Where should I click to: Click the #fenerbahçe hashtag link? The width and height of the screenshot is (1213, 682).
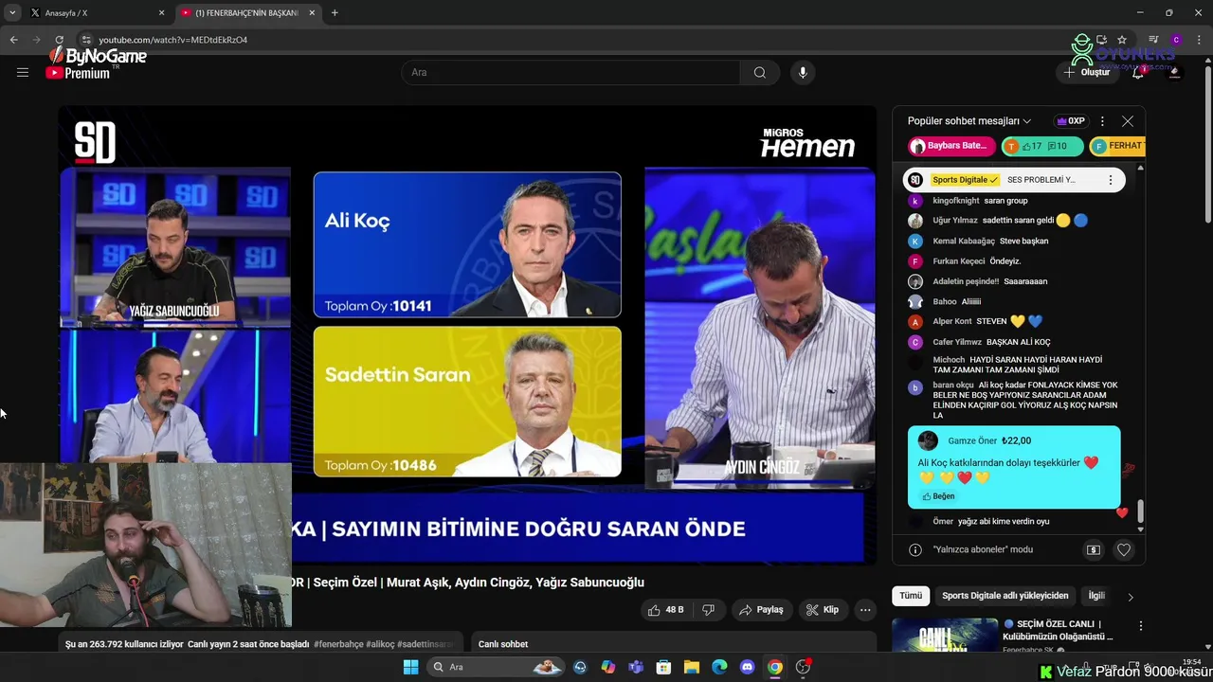(338, 644)
